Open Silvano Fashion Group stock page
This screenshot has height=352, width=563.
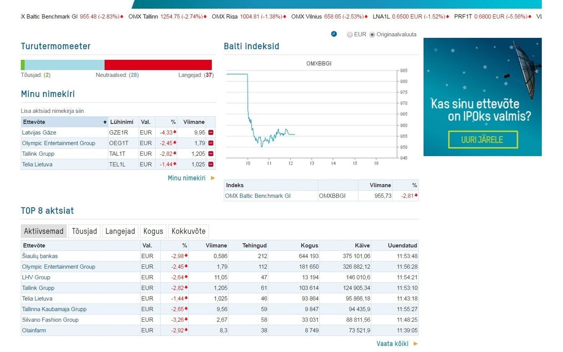coord(50,320)
